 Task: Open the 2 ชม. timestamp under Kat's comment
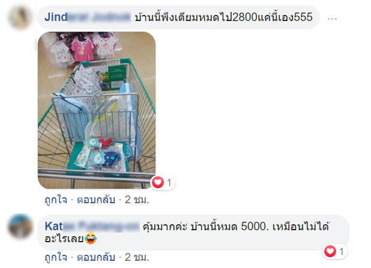137,257
